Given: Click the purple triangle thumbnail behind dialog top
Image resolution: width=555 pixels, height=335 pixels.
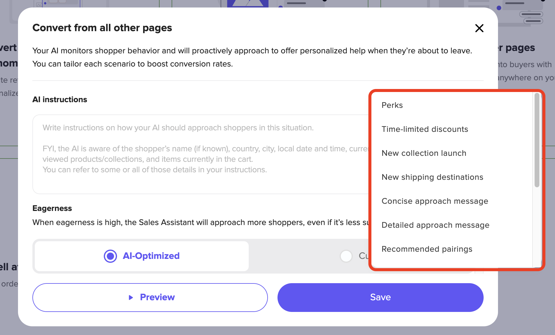Looking at the screenshot, I should pyautogui.click(x=248, y=4).
